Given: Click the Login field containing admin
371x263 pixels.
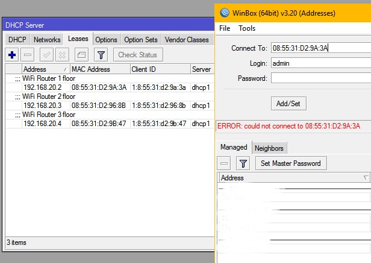Looking at the screenshot, I should point(321,63).
